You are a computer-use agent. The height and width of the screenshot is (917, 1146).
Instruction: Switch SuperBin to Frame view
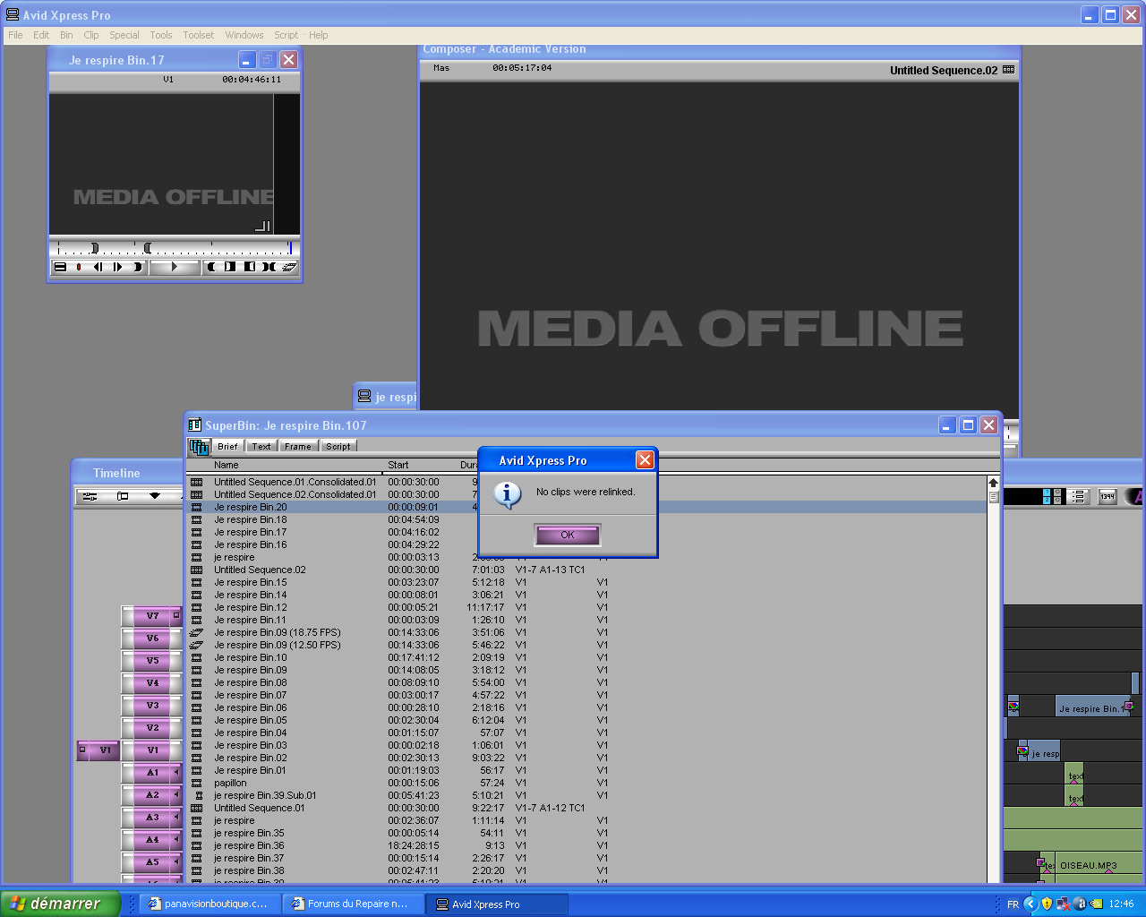298,446
